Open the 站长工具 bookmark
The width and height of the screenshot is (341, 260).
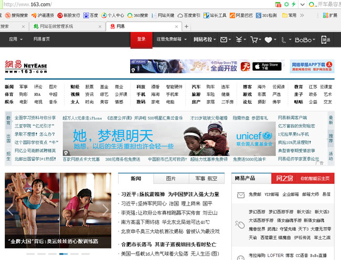[215, 15]
